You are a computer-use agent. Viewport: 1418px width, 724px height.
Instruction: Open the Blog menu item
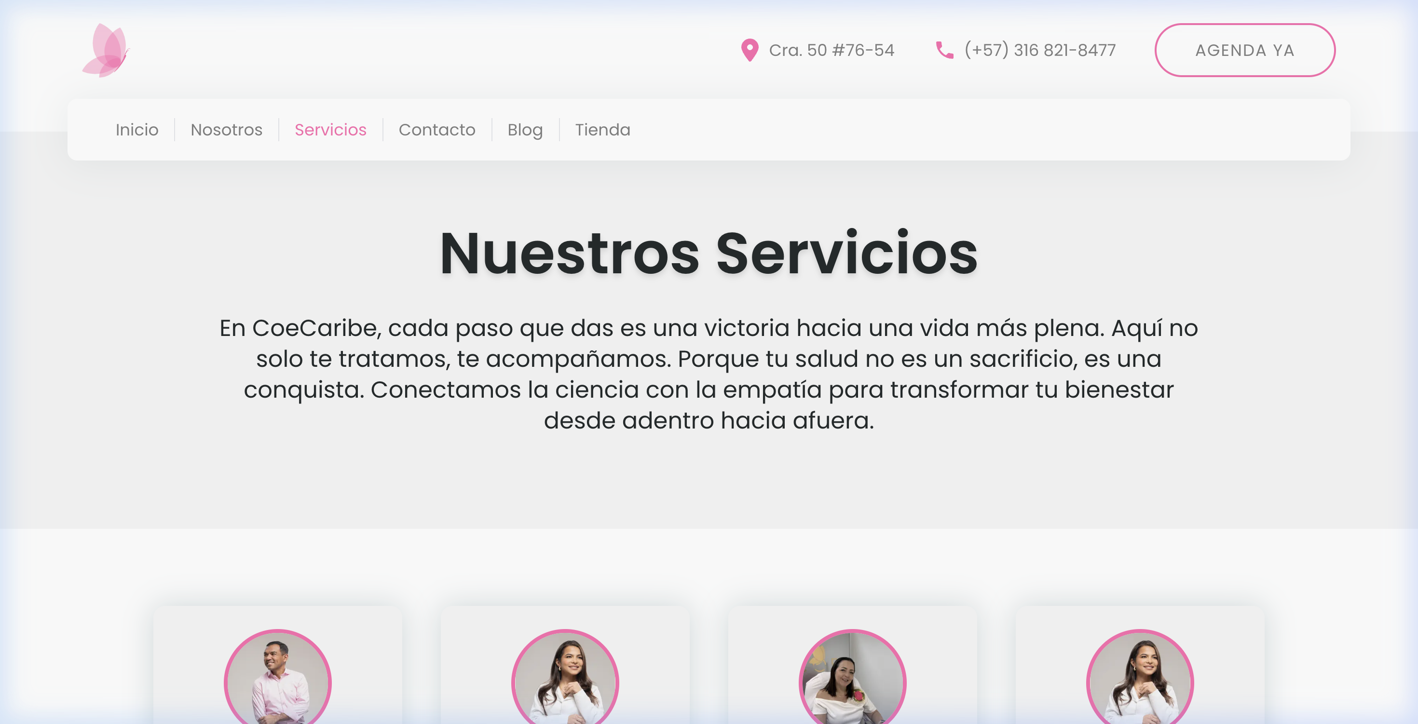(525, 130)
